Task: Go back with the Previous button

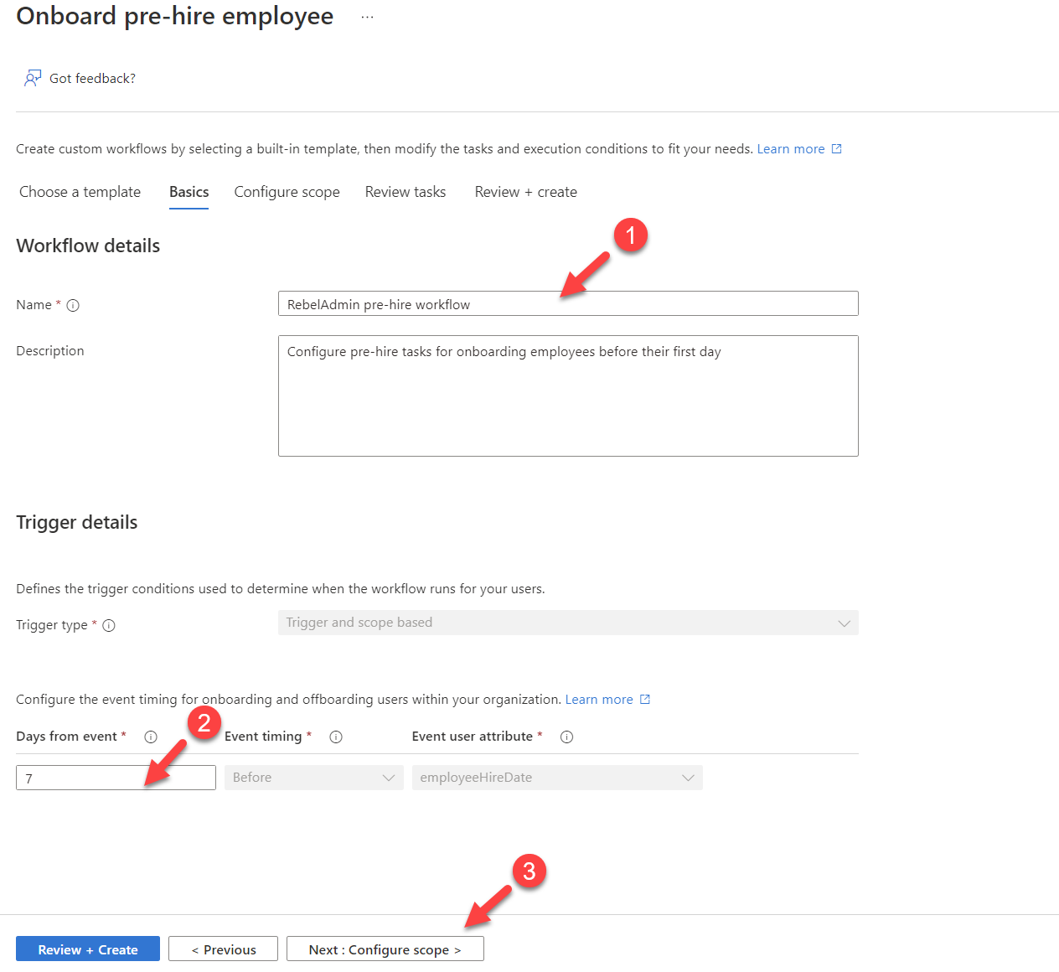Action: pos(223,949)
